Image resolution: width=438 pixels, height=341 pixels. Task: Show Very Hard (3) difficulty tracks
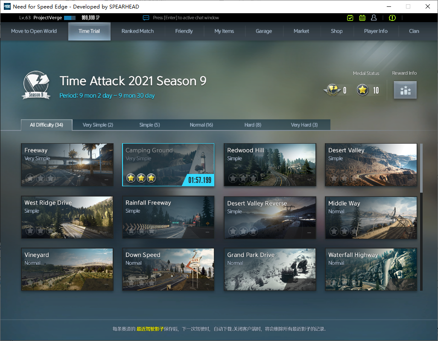pos(304,125)
